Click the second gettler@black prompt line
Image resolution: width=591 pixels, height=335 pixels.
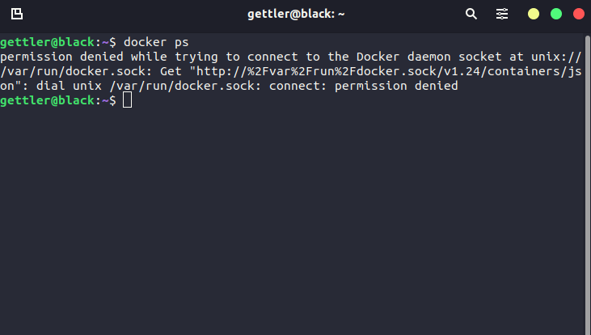tap(58, 100)
